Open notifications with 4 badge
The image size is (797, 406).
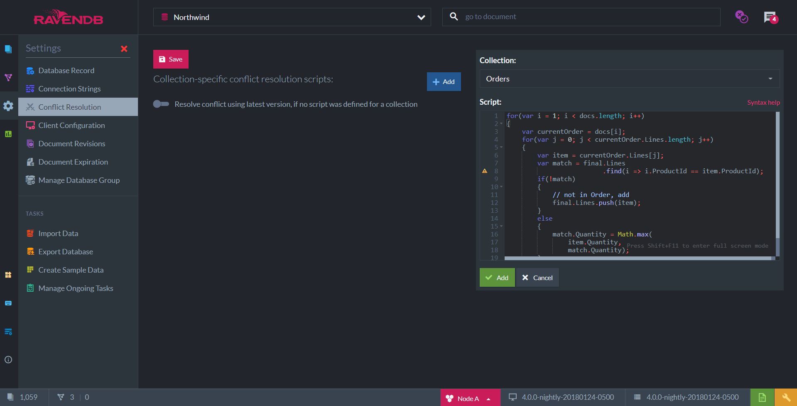[771, 17]
